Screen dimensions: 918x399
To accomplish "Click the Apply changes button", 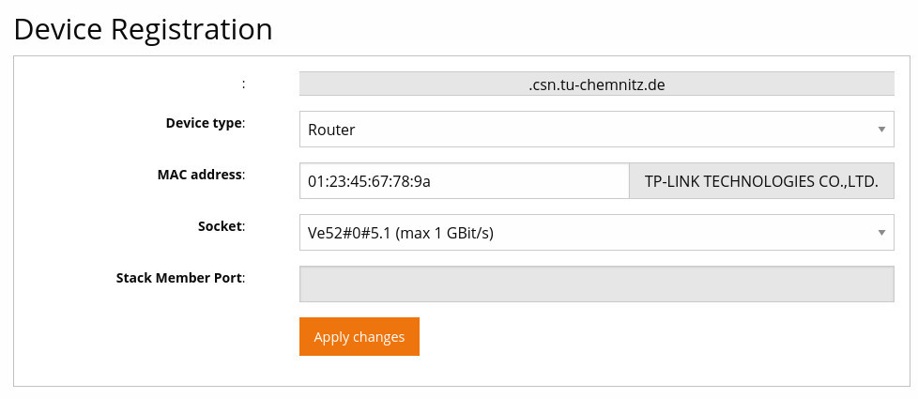I will point(360,337).
